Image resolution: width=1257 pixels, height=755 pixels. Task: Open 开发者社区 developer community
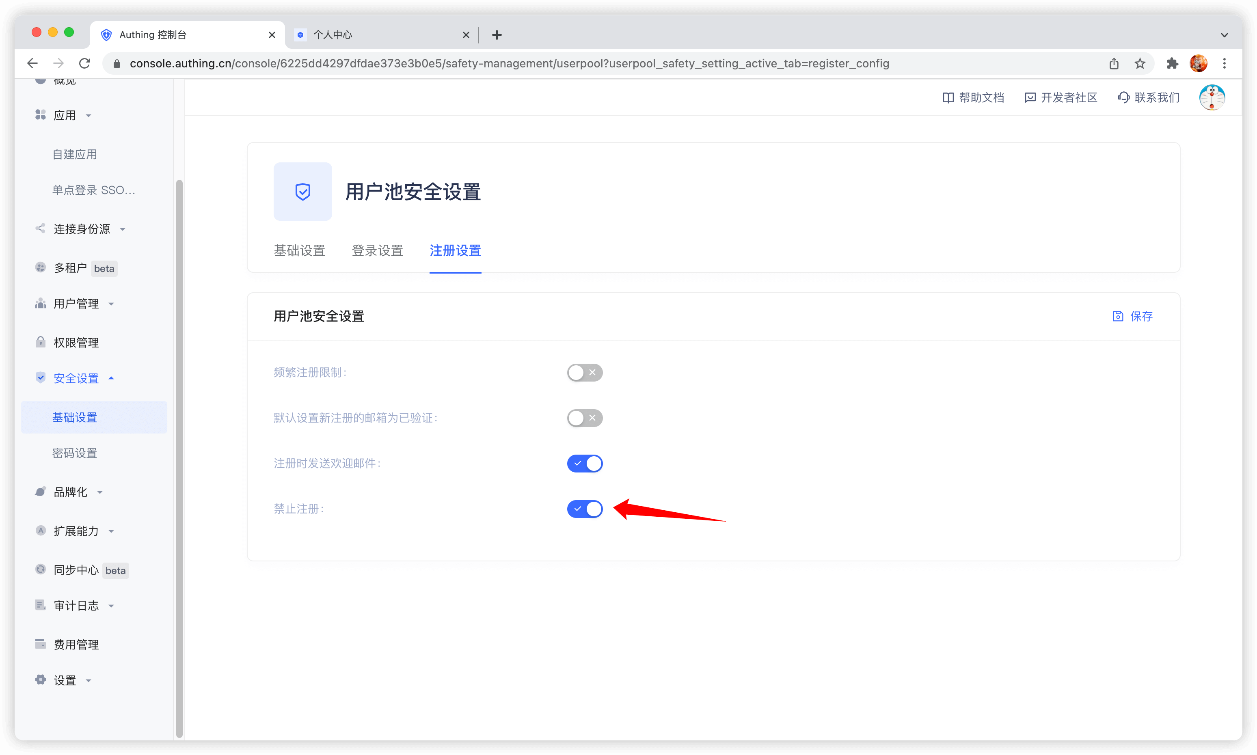pyautogui.click(x=1060, y=97)
